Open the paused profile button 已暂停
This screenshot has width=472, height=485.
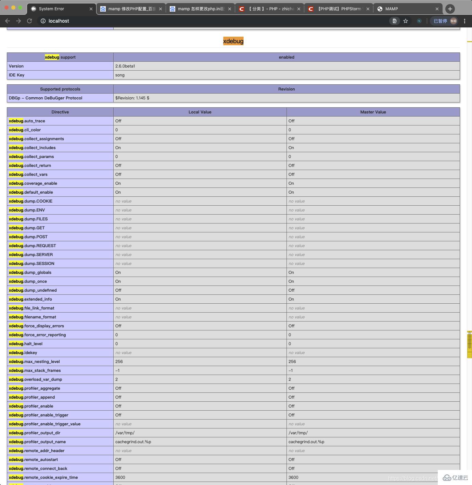pos(444,21)
